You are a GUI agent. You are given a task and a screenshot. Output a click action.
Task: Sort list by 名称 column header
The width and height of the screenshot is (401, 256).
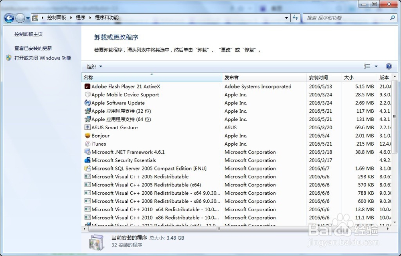152,77
